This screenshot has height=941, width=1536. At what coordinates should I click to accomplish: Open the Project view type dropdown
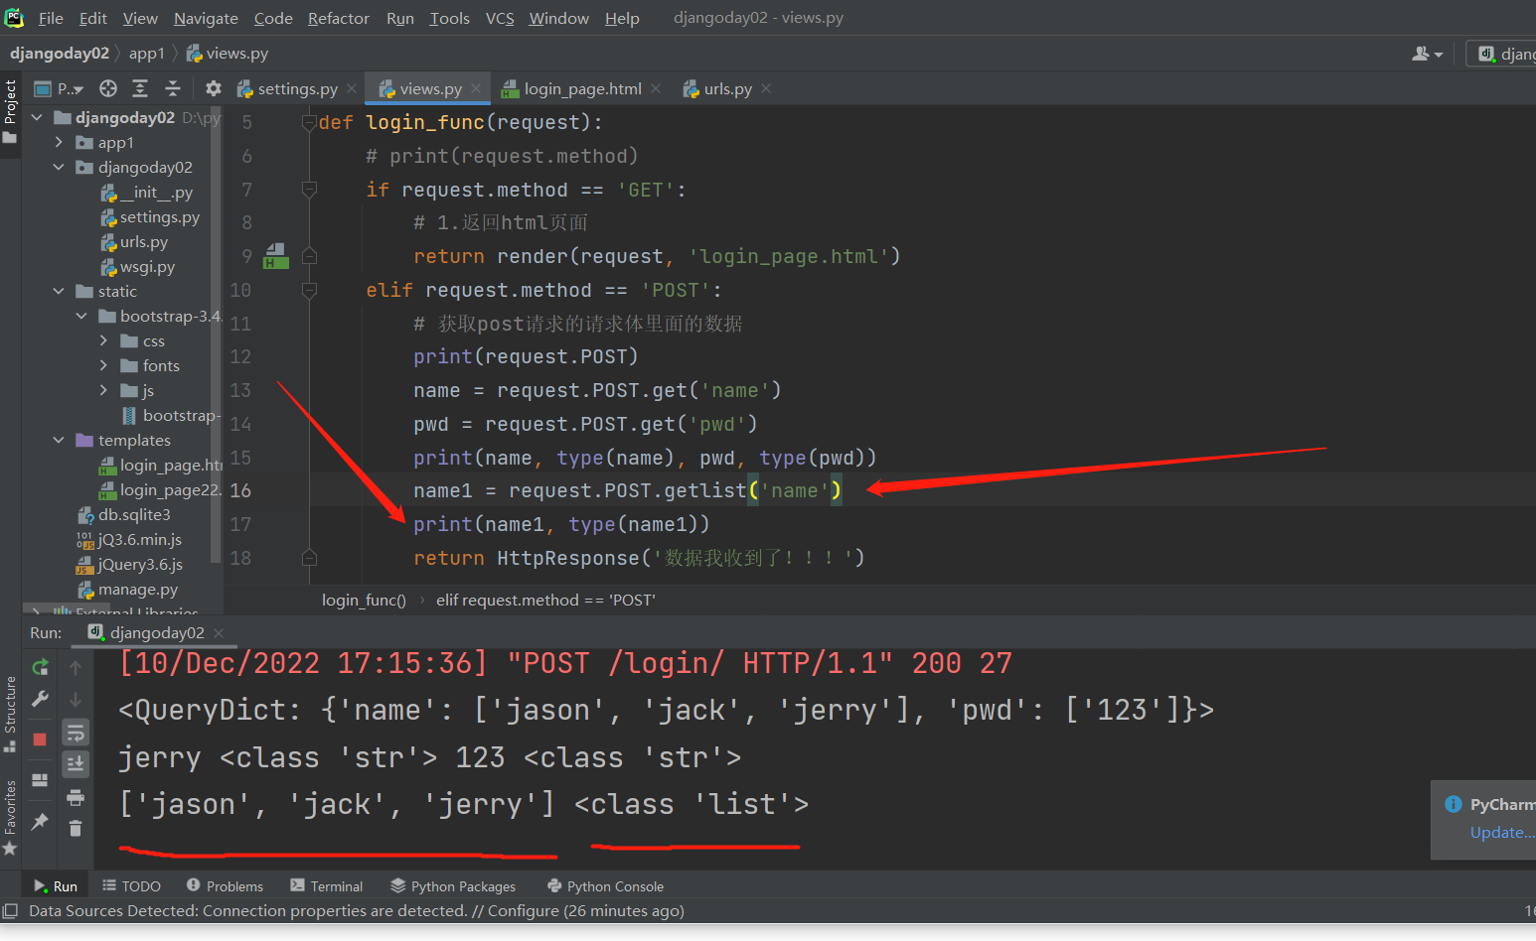coord(60,88)
